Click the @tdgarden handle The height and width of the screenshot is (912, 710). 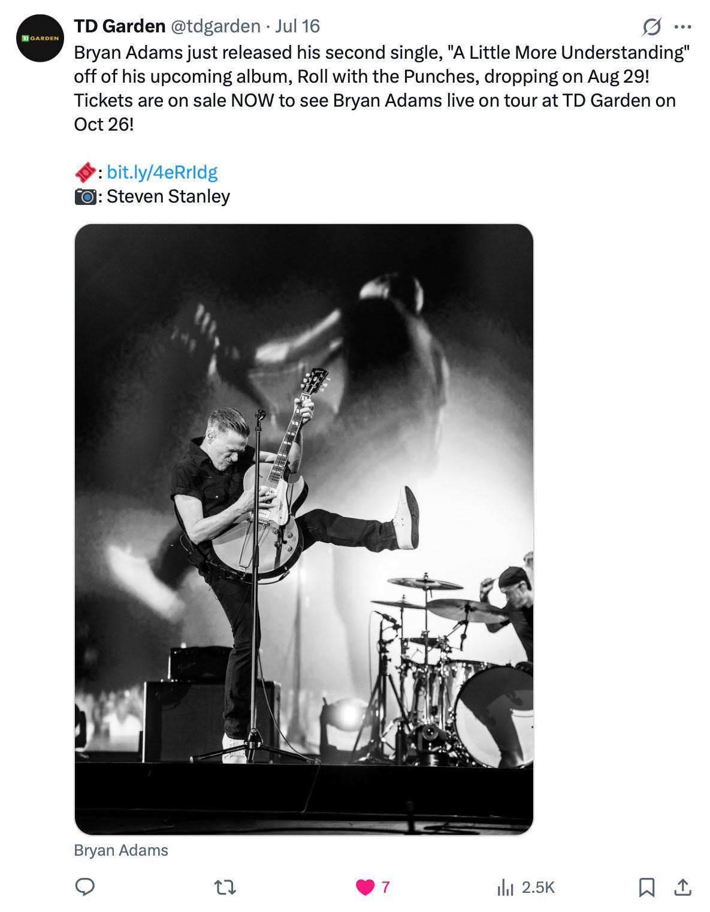[216, 26]
